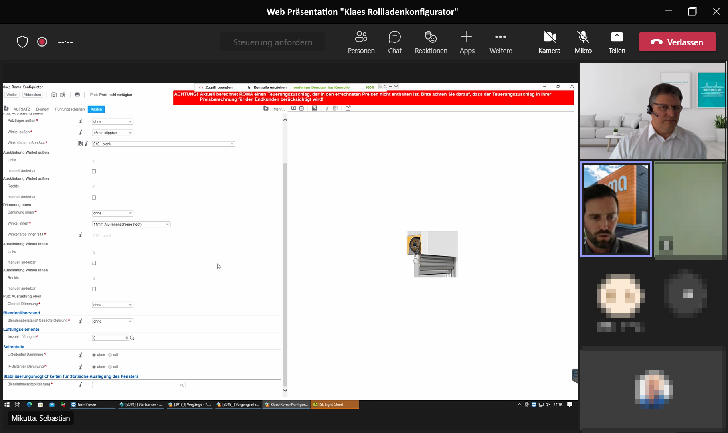Open Putzträger außen dropdown

click(112, 121)
